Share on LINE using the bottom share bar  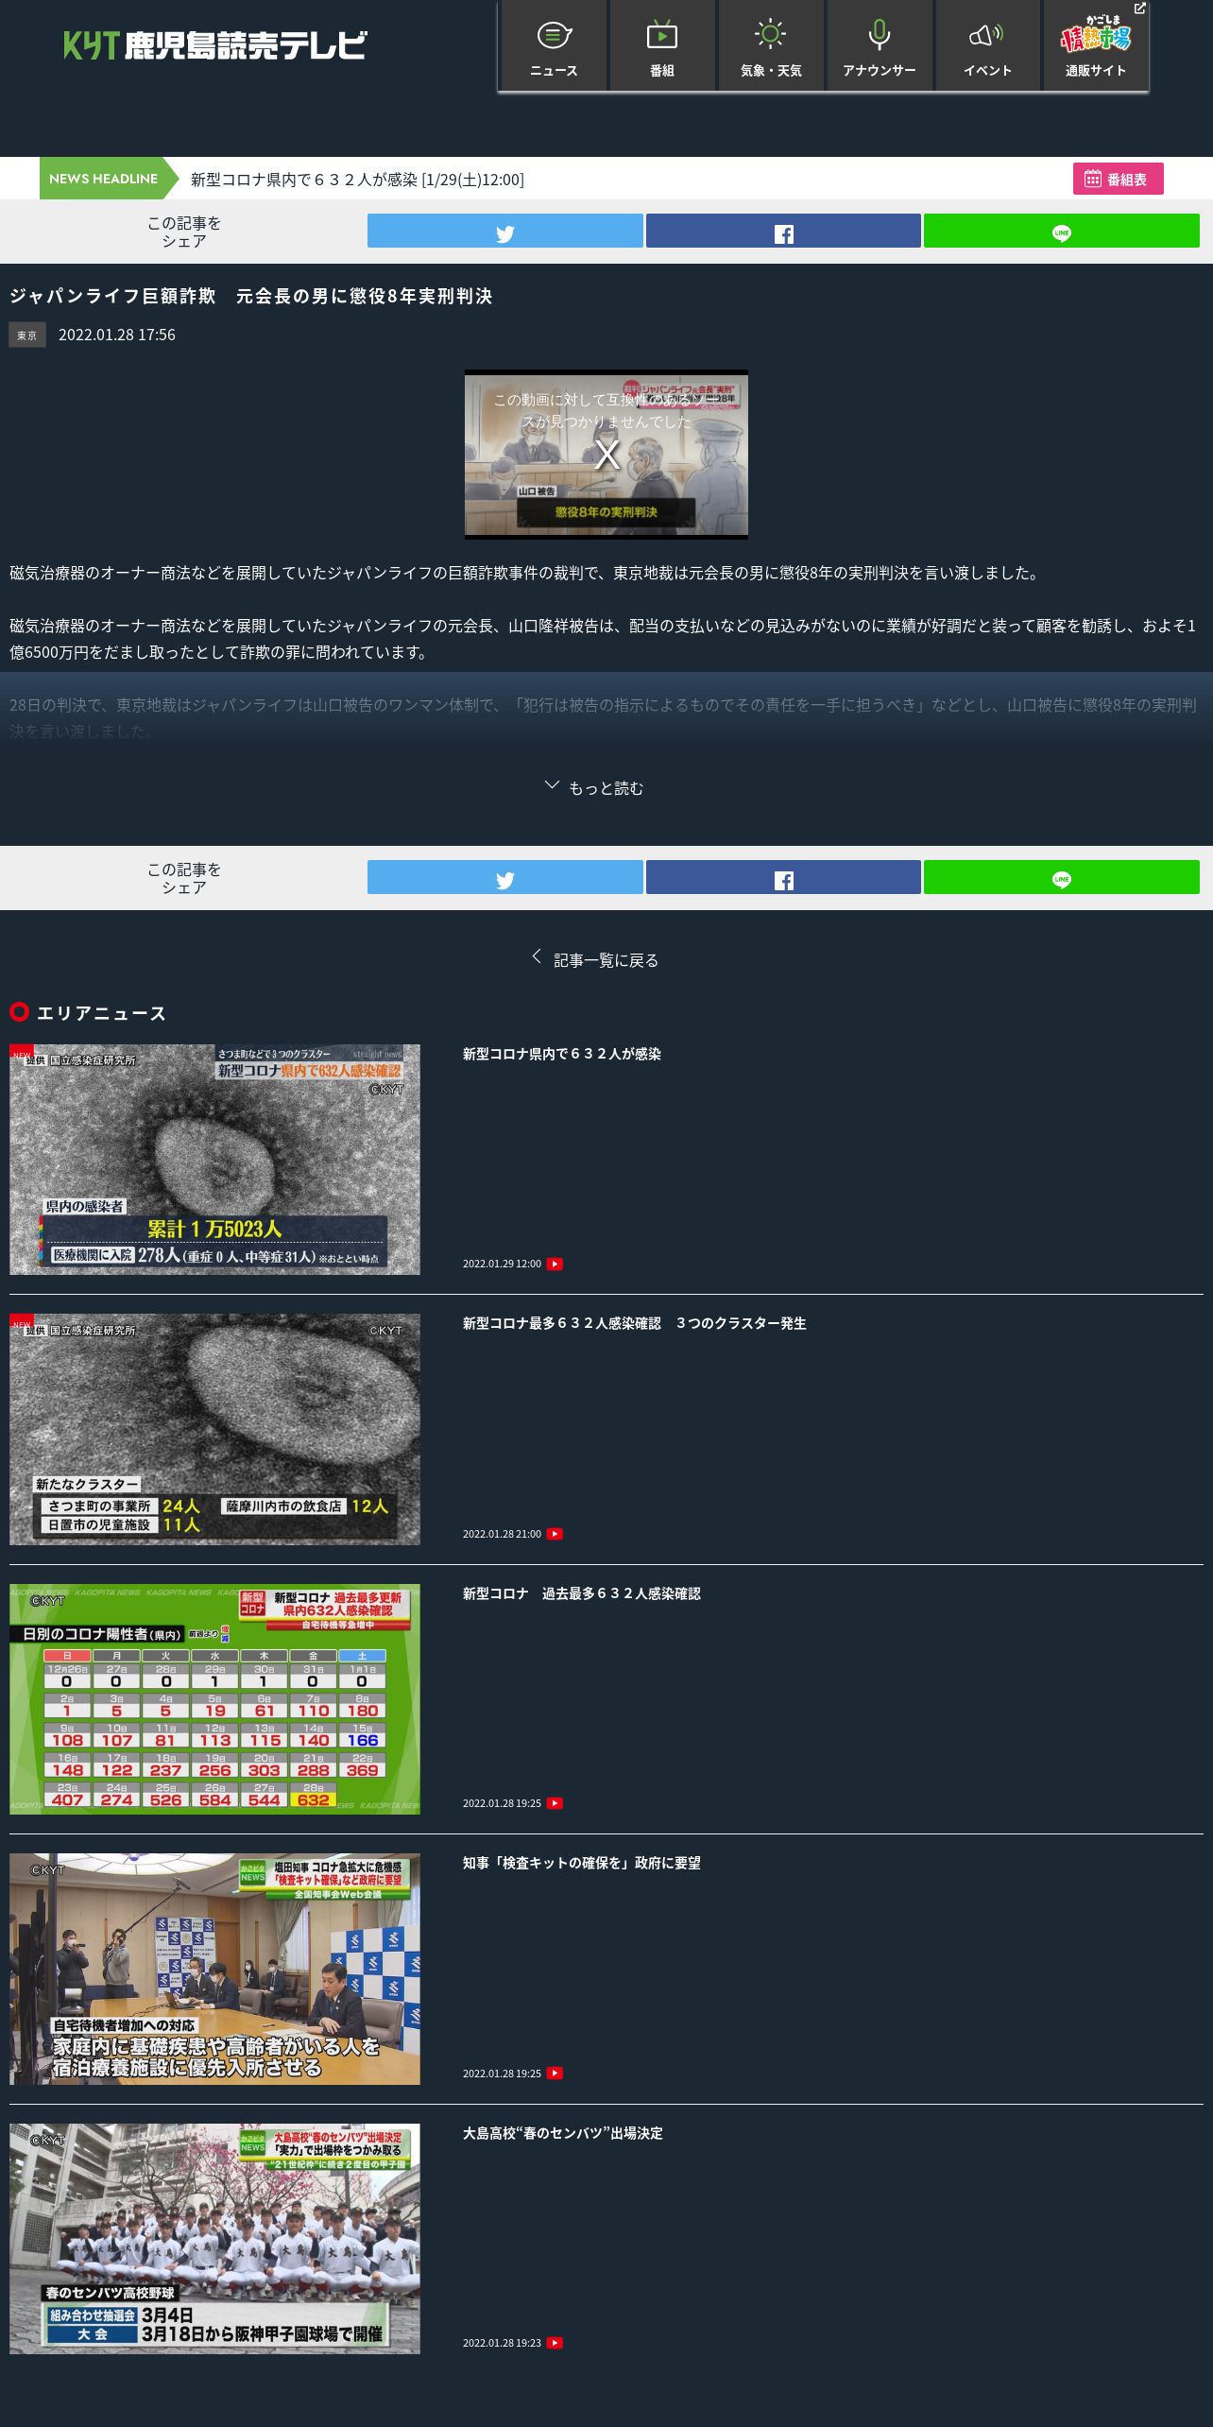click(1062, 878)
